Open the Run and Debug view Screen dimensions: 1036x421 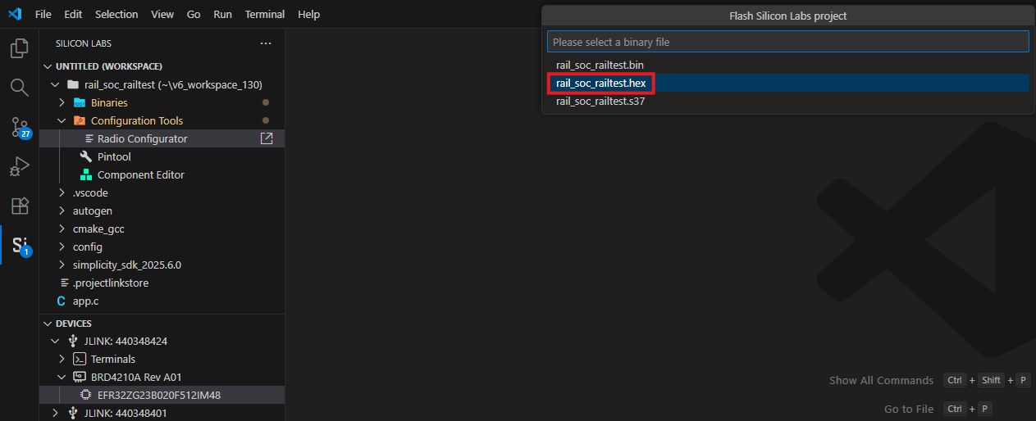(19, 166)
